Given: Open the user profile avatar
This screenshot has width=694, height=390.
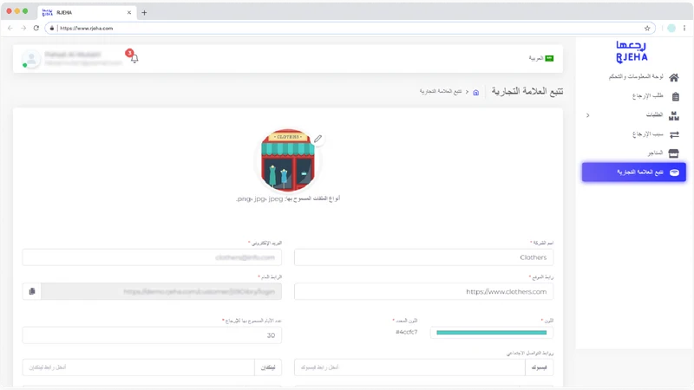Looking at the screenshot, I should click(x=31, y=58).
